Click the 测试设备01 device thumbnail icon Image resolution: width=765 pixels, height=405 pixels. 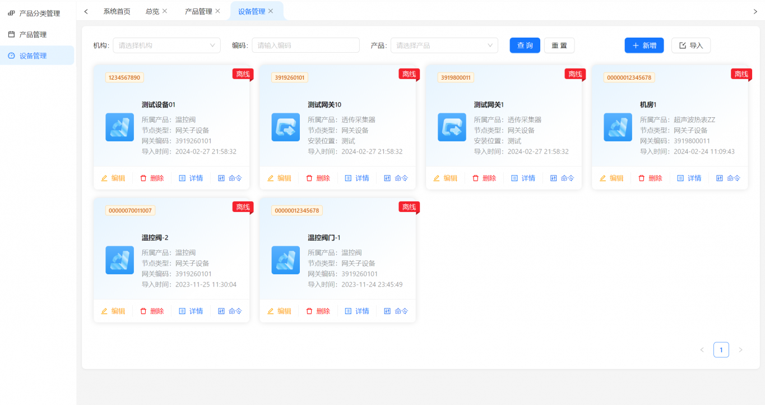[x=119, y=127]
